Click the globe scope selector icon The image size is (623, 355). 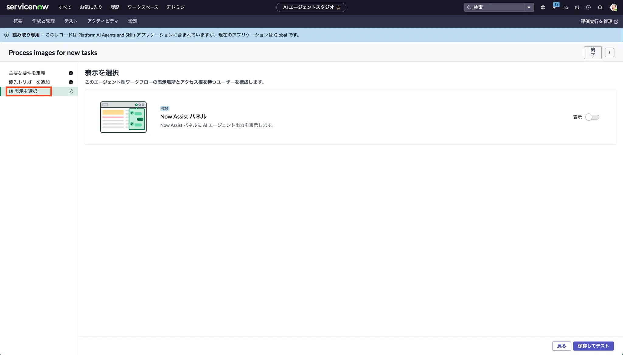point(543,7)
